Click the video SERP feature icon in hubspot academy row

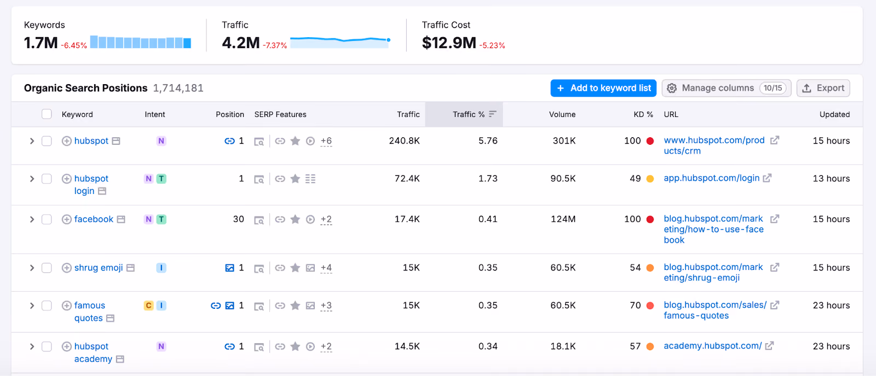(x=310, y=346)
